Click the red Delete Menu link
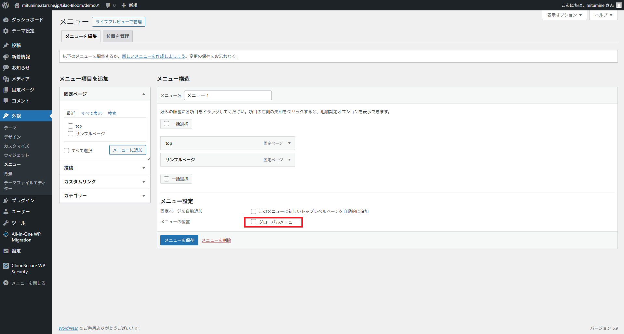624x334 pixels. pyautogui.click(x=216, y=240)
